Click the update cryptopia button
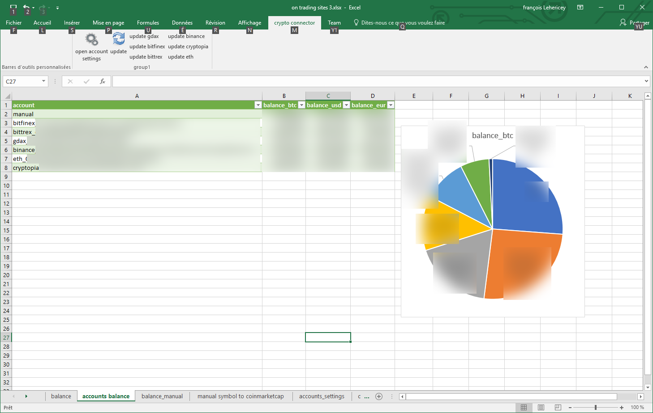The image size is (653, 413). [188, 46]
